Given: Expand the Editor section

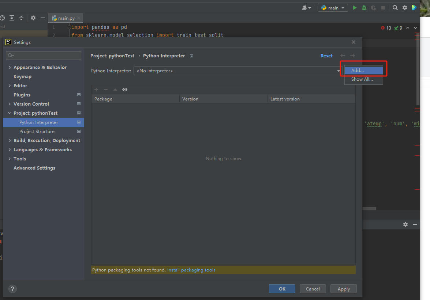Looking at the screenshot, I should 10,86.
